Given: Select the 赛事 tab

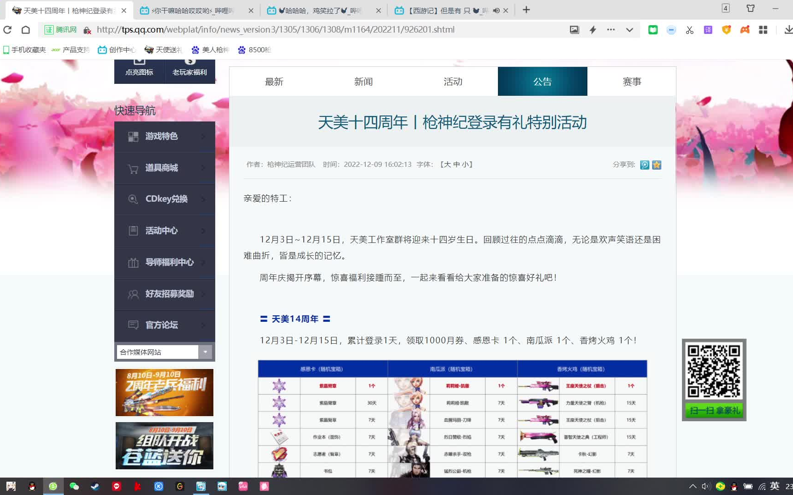Looking at the screenshot, I should [x=632, y=82].
